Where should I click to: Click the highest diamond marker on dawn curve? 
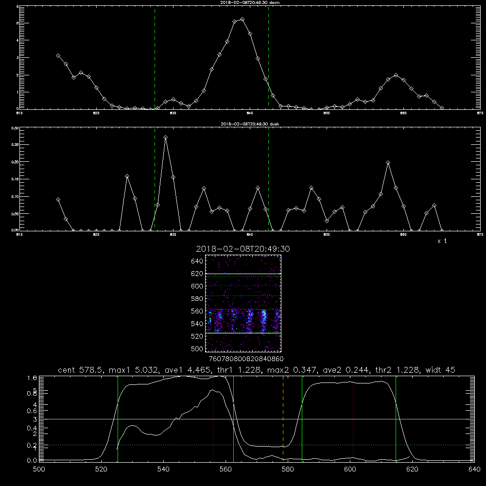(243, 19)
